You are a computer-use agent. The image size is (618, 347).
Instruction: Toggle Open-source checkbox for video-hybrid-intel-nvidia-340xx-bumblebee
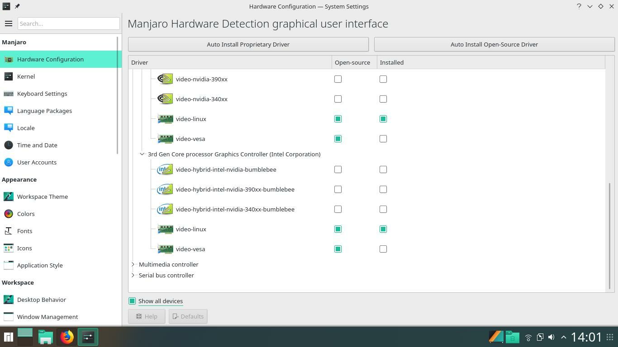338,209
